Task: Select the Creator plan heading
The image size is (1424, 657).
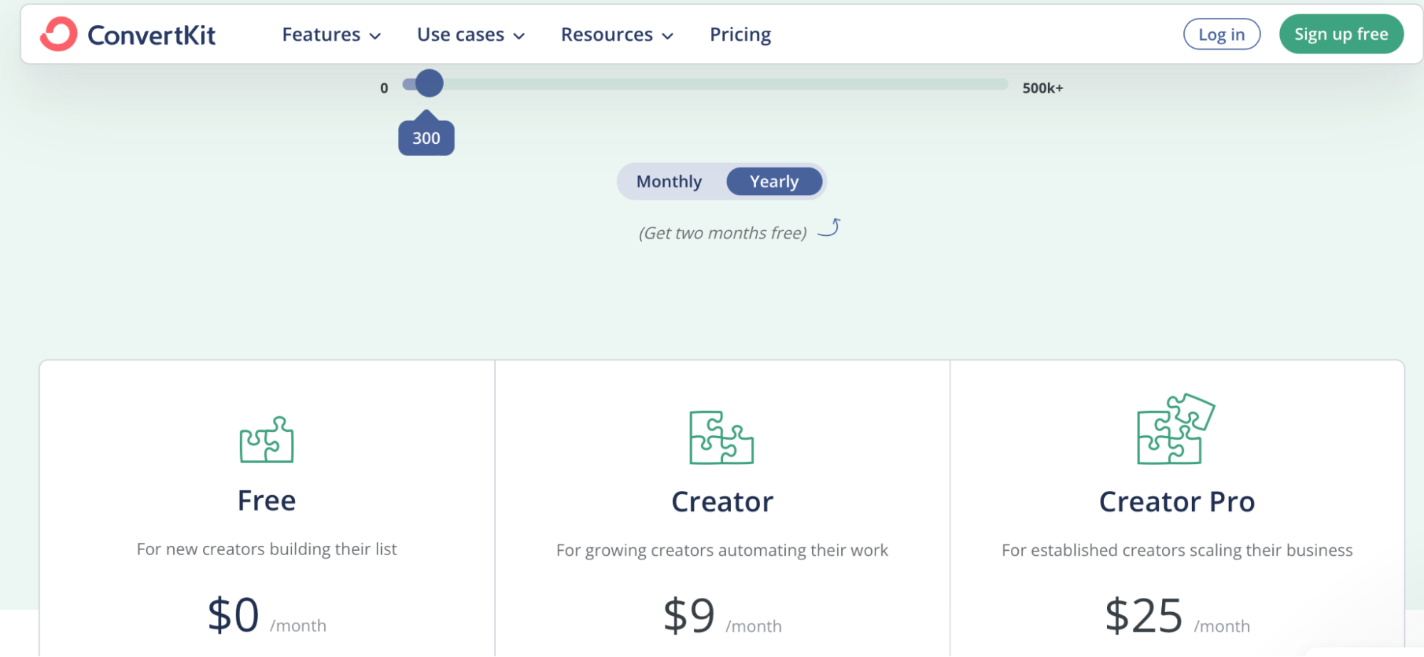Action: 722,502
